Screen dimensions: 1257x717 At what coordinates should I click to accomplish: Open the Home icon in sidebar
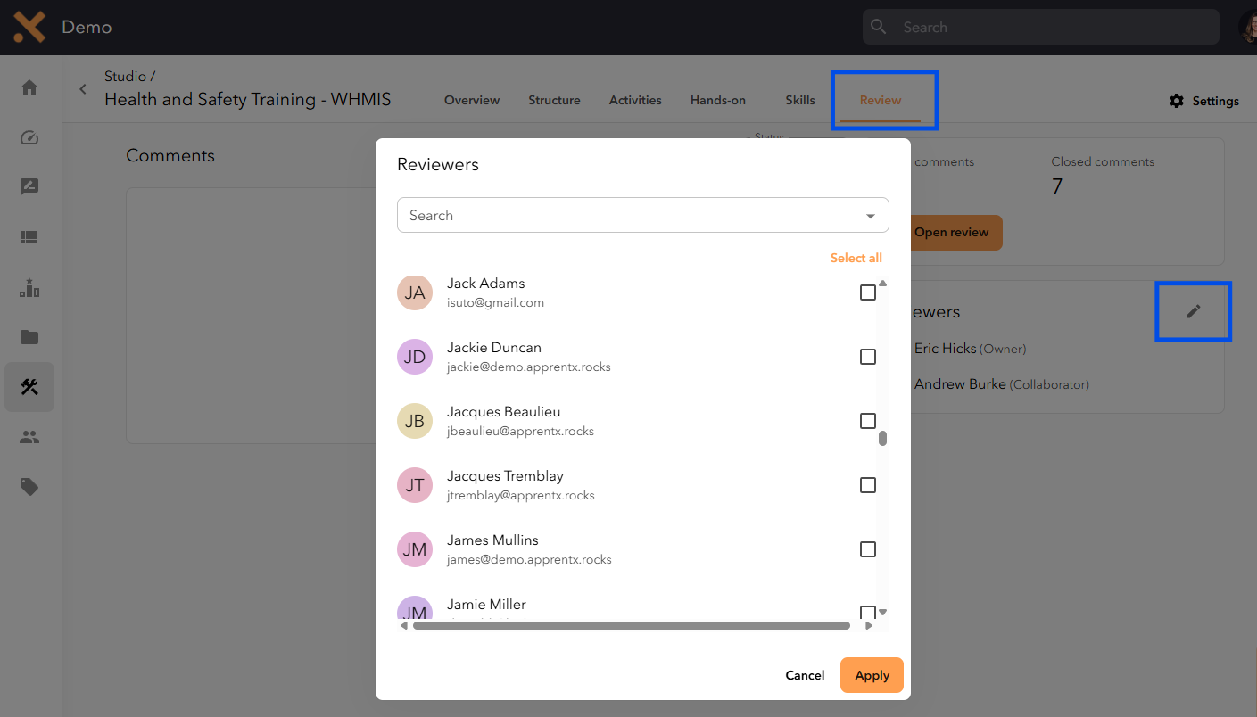tap(29, 87)
